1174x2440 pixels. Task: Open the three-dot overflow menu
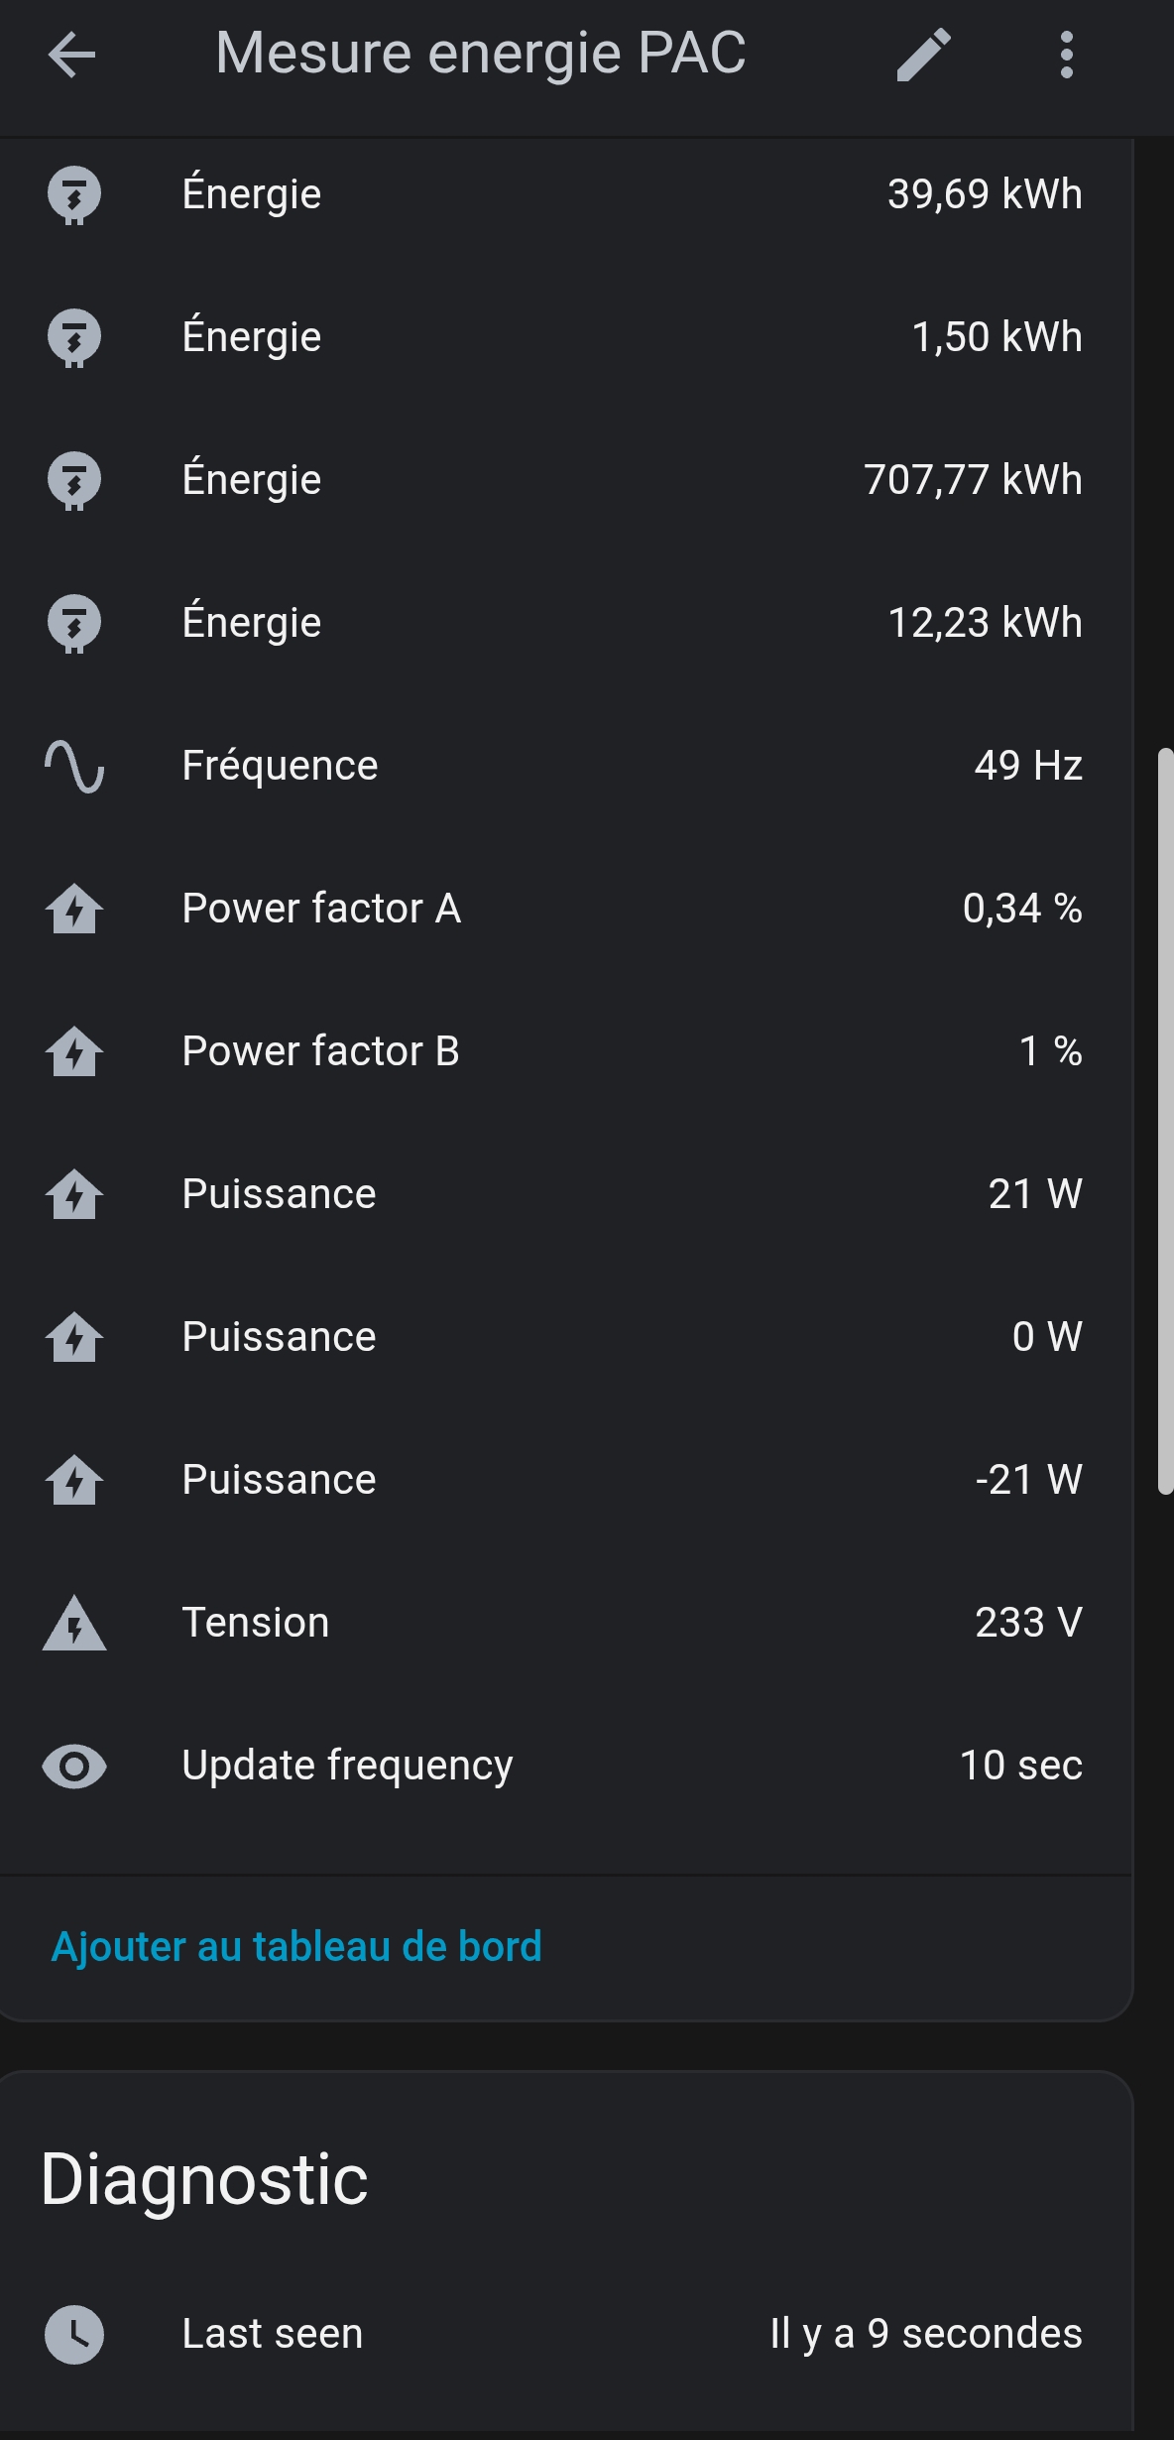(x=1066, y=55)
